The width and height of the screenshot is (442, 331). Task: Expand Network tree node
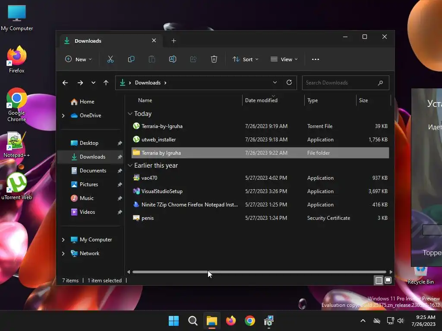[63, 253]
